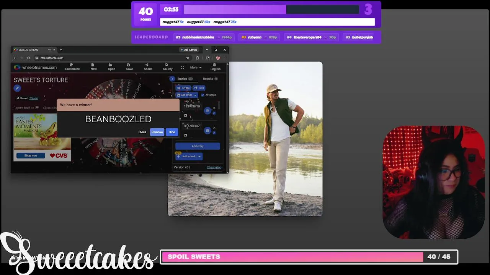Toggle the Advanced checkbox
Viewport: 490px width, 275px height.
(203, 95)
